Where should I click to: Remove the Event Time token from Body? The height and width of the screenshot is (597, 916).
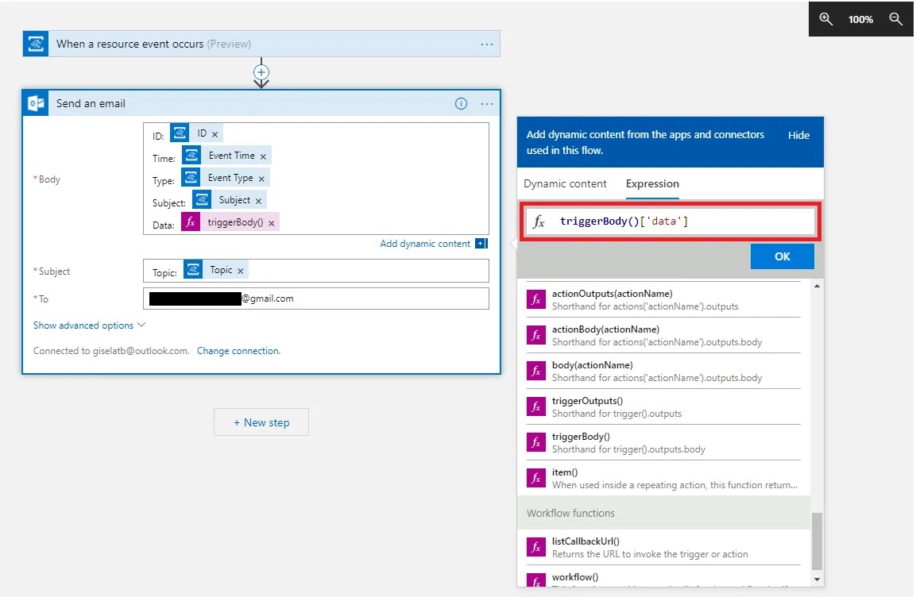[263, 156]
